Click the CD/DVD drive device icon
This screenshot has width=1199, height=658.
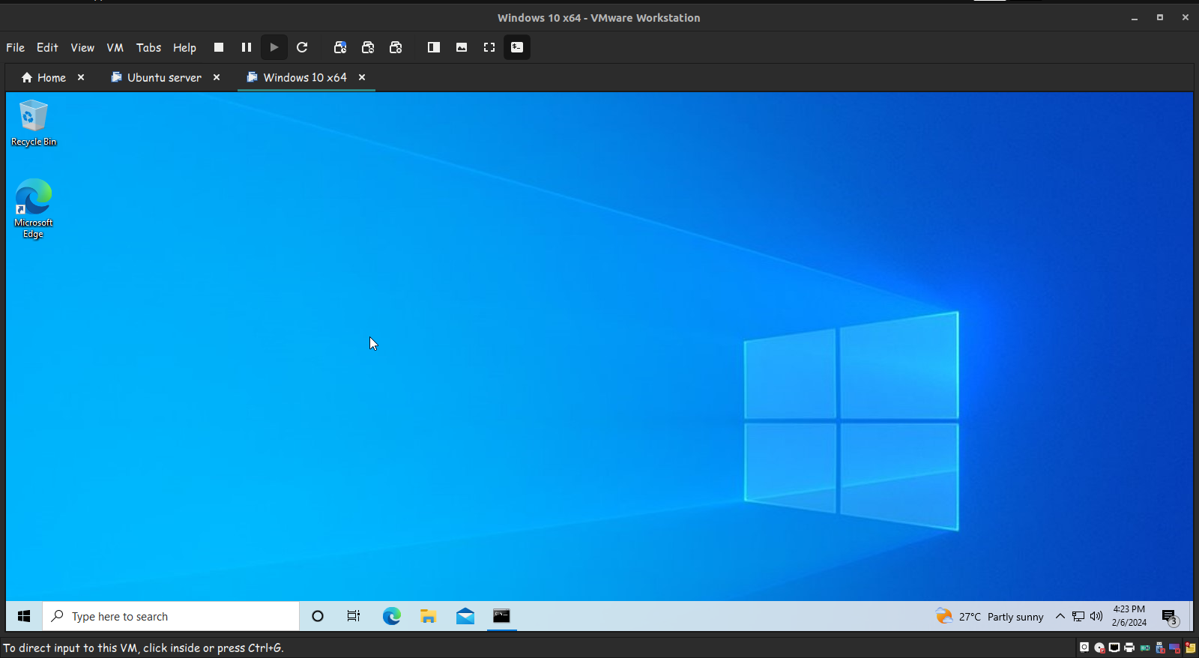[x=1099, y=648]
